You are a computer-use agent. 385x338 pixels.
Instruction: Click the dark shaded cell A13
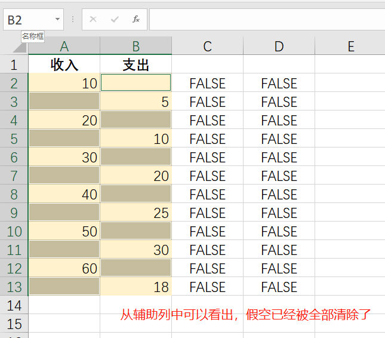coord(64,286)
